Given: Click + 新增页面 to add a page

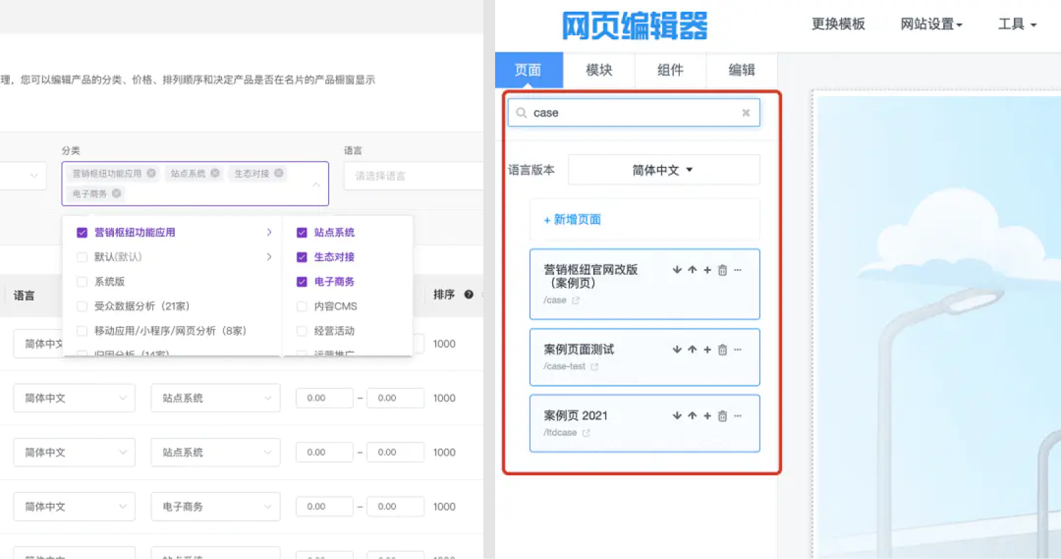Looking at the screenshot, I should [x=572, y=219].
